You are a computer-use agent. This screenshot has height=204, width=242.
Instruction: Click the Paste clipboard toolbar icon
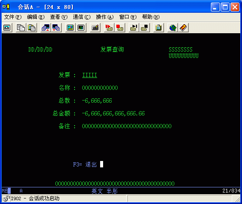(x=32, y=28)
